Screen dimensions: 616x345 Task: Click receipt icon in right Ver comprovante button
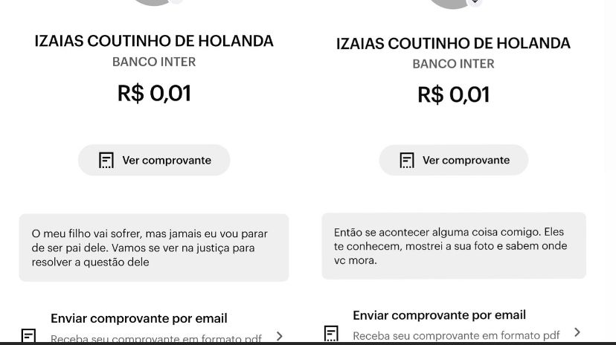coord(407,161)
